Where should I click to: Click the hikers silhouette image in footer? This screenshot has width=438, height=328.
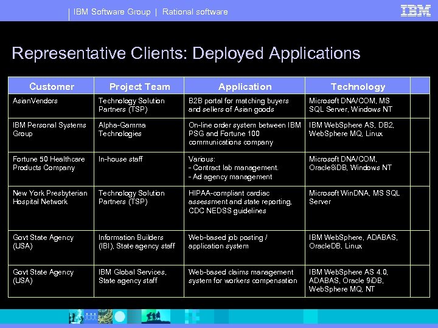coord(156,316)
